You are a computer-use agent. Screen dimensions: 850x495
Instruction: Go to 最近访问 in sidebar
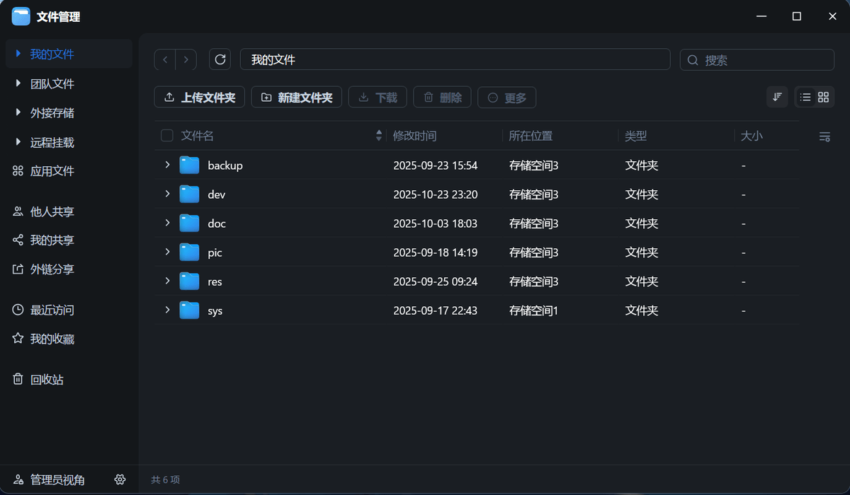(x=52, y=310)
